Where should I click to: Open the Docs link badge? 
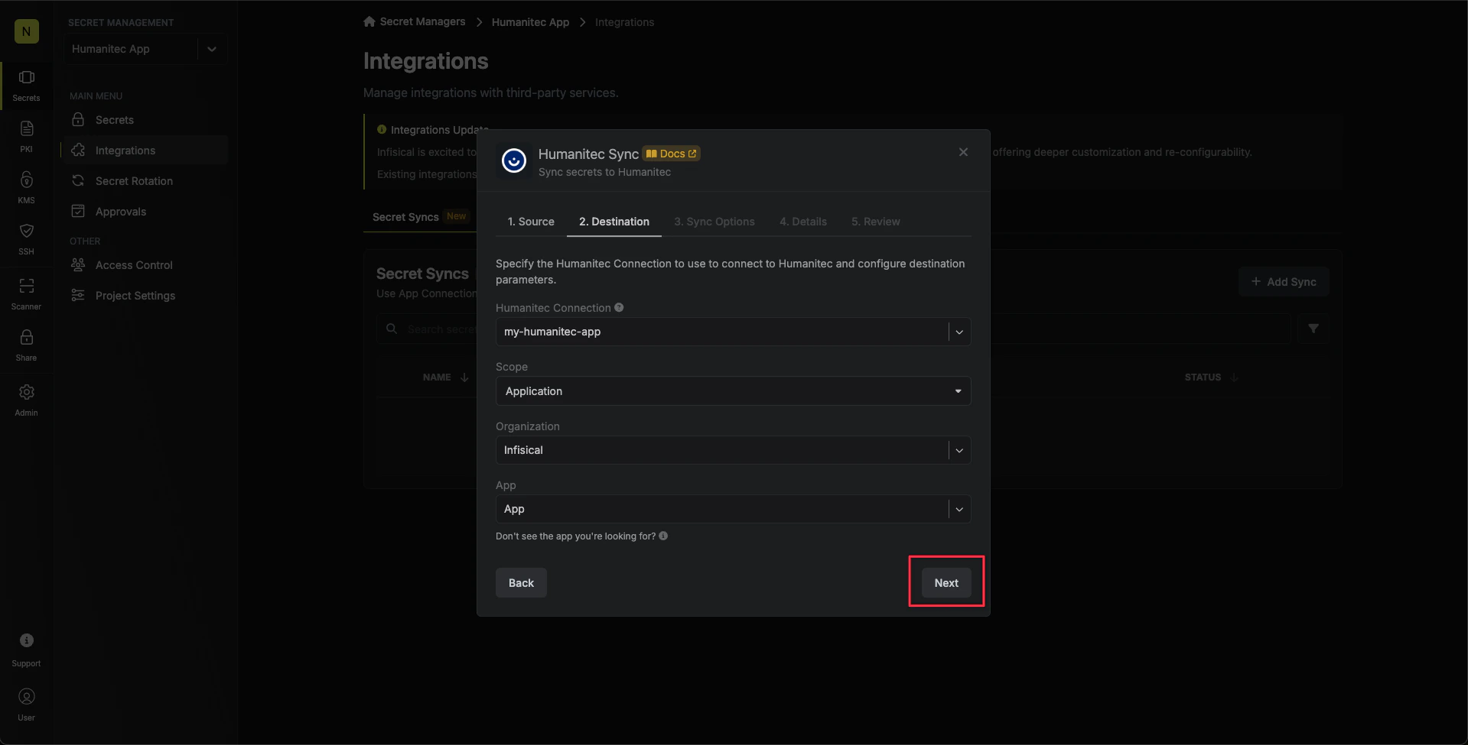tap(671, 154)
